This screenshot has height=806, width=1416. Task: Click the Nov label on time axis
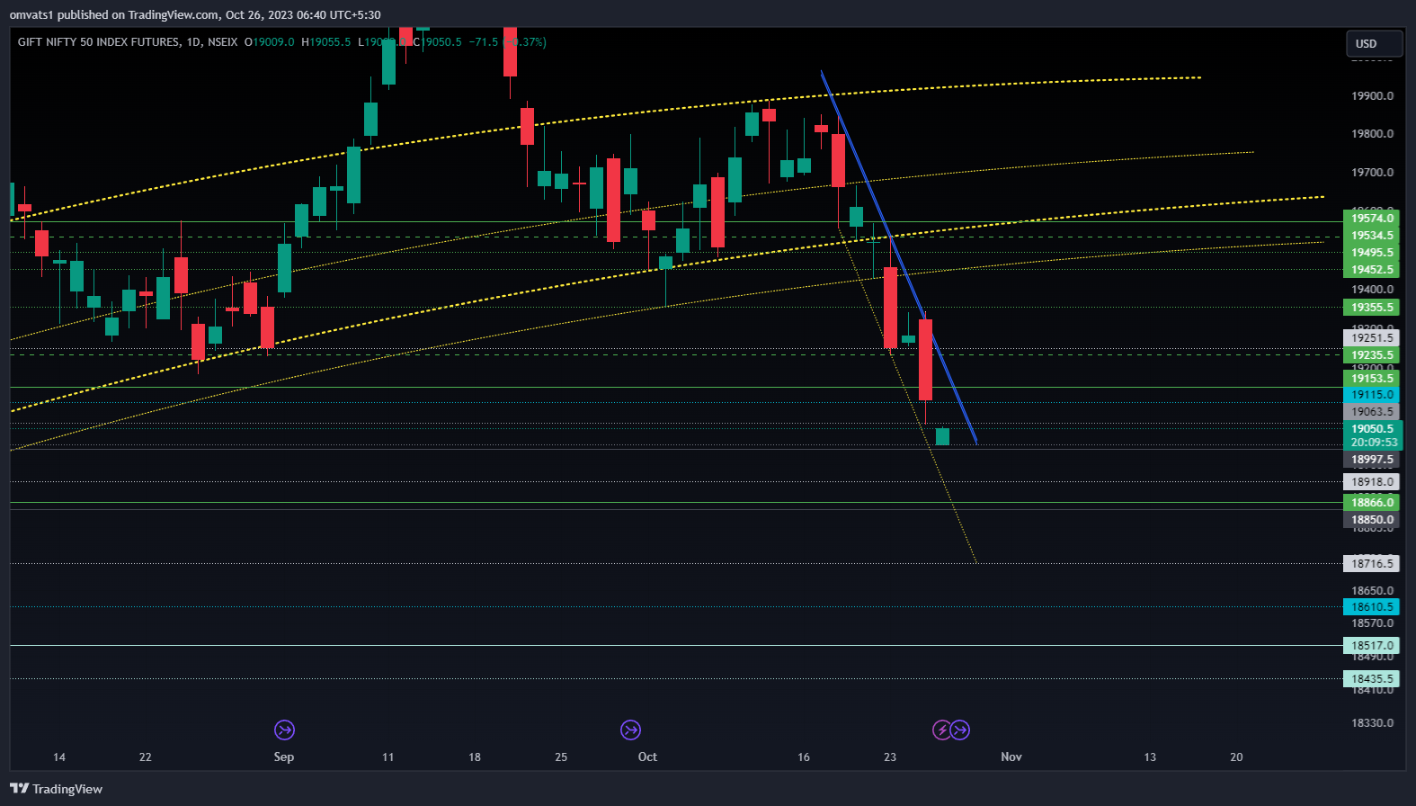[x=1011, y=757]
